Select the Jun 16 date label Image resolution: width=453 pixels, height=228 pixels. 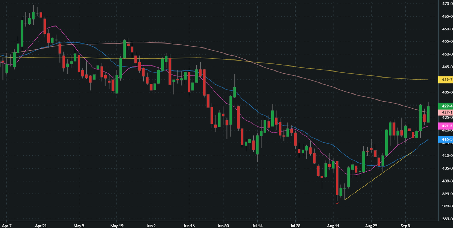click(189, 225)
